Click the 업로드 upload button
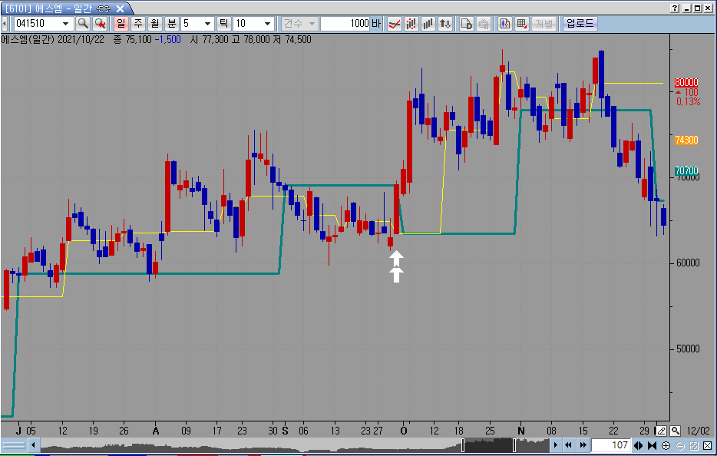The height and width of the screenshot is (456, 717). pyautogui.click(x=580, y=24)
